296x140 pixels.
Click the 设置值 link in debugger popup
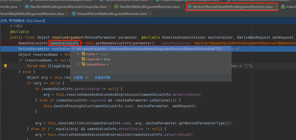(78, 77)
